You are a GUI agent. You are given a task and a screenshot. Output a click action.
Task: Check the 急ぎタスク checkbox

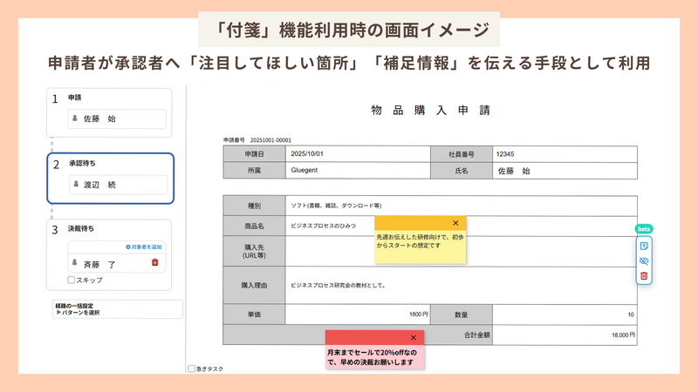point(192,368)
